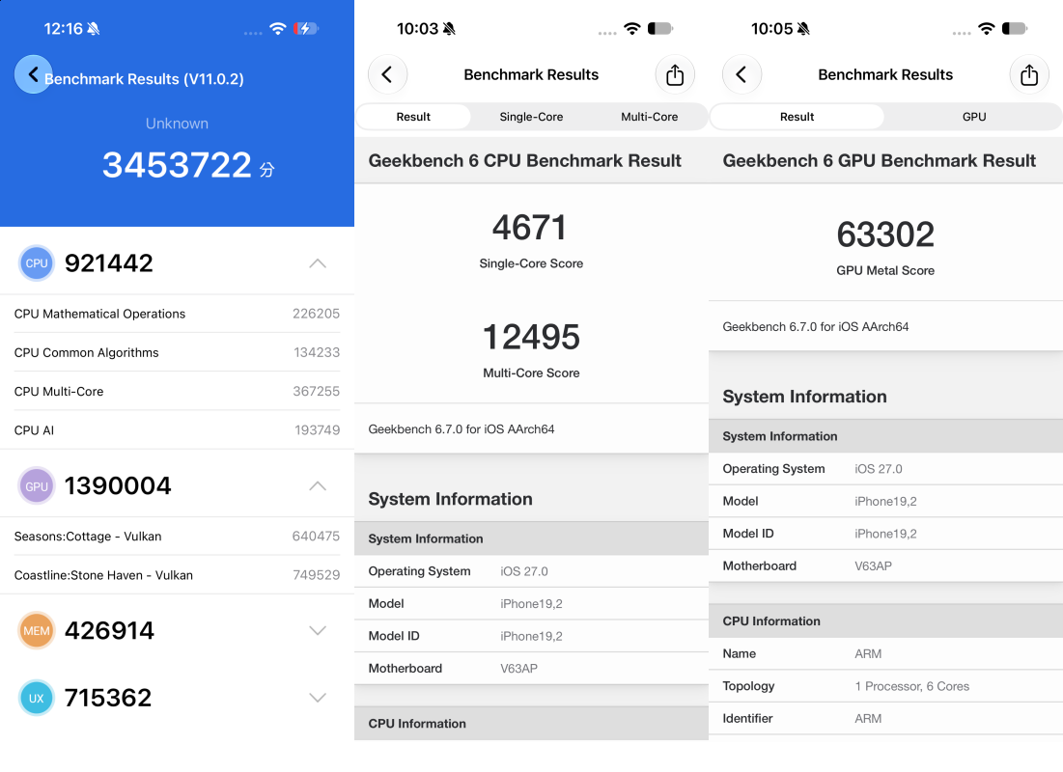The image size is (1063, 772).
Task: Tap the CPU Information header on CPU screen
Action: pos(531,723)
